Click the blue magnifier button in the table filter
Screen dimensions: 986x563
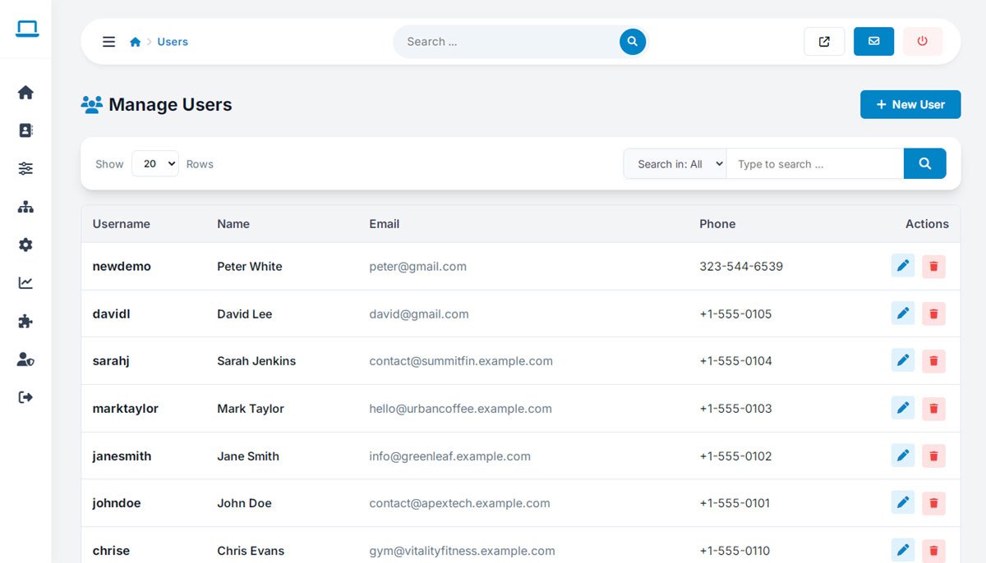click(x=925, y=164)
